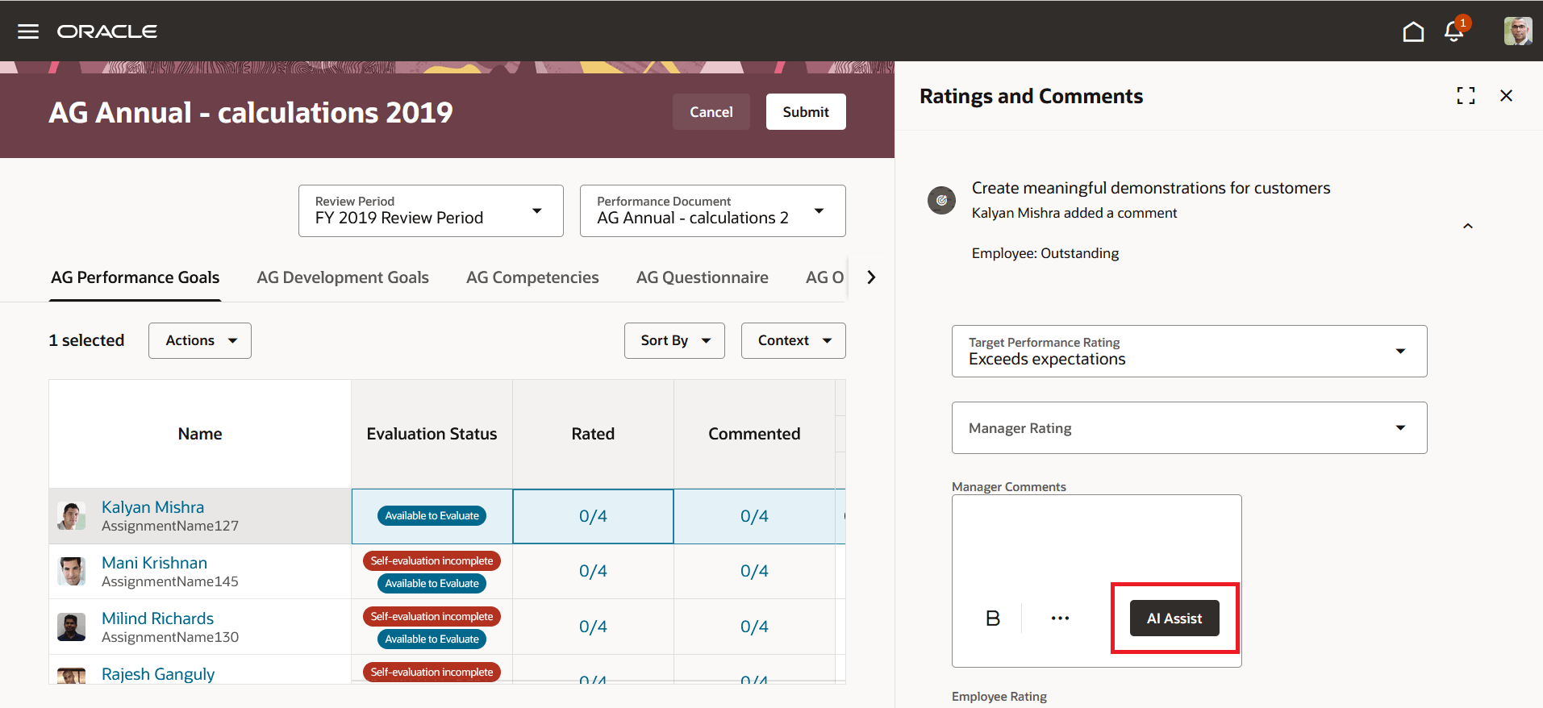Select Mani Krishnan's Rated 0/4 cell
Screen dimensions: 1543x708
click(x=593, y=572)
